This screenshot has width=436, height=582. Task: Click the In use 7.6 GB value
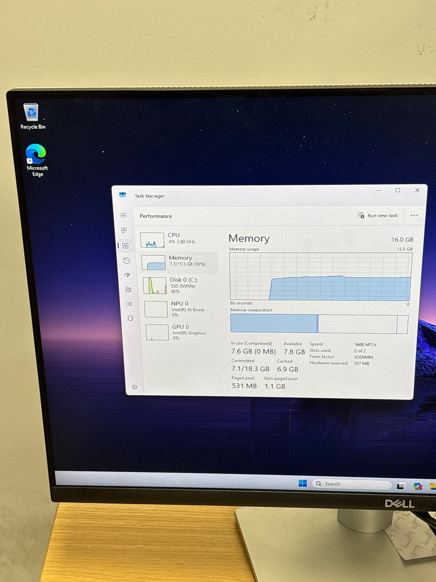pos(253,351)
